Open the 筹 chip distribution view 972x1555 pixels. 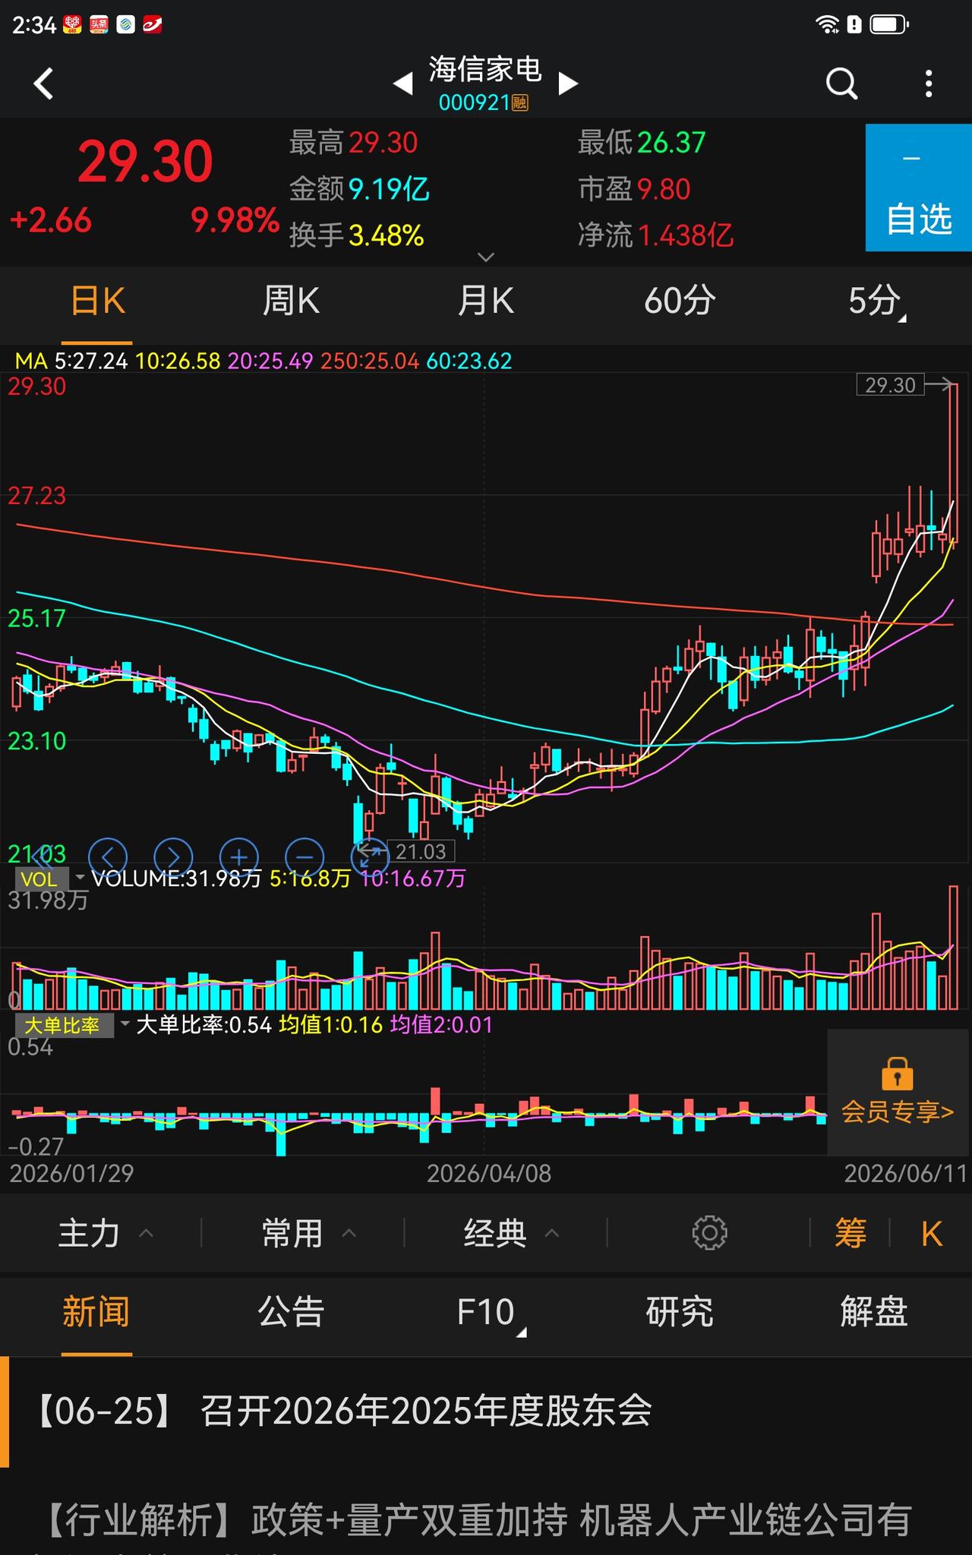click(x=850, y=1233)
